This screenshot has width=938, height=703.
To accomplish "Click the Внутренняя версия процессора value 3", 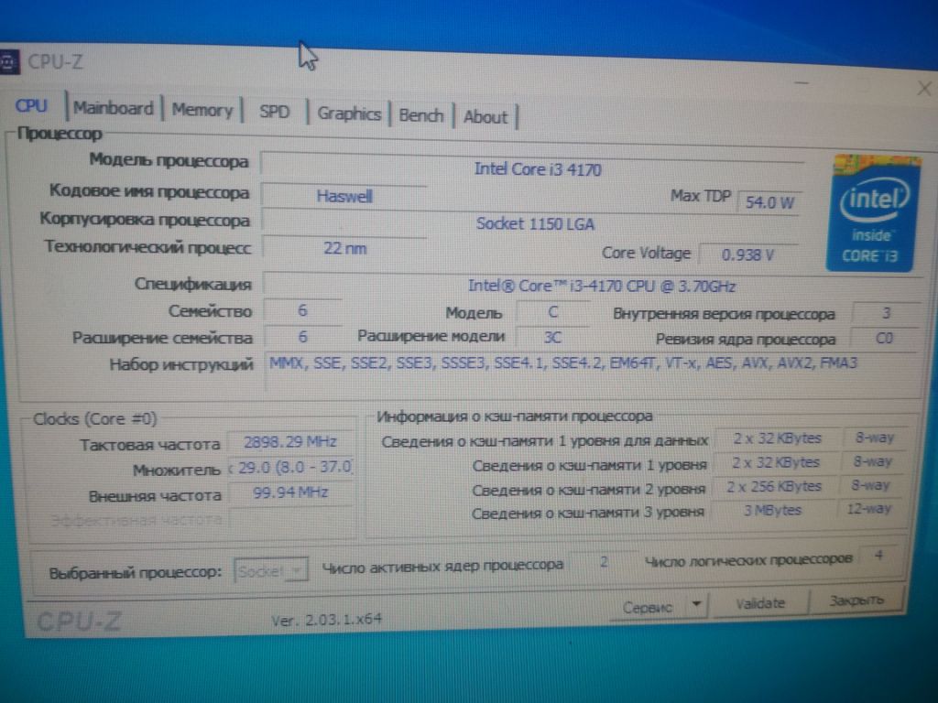I will 886,313.
